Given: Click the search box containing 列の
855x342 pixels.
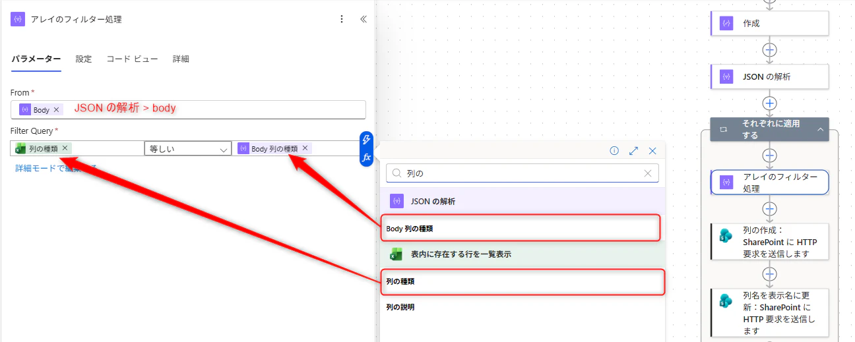Looking at the screenshot, I should click(522, 173).
